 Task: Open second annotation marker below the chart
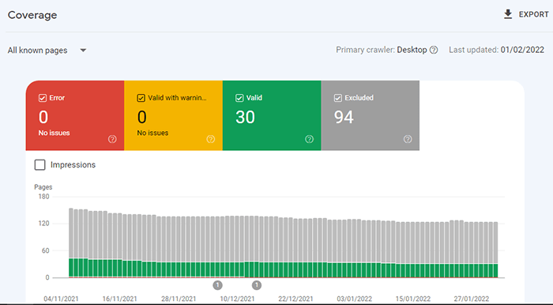257,285
